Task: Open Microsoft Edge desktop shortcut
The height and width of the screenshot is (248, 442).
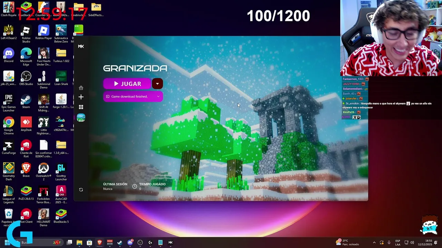Action: (26, 57)
